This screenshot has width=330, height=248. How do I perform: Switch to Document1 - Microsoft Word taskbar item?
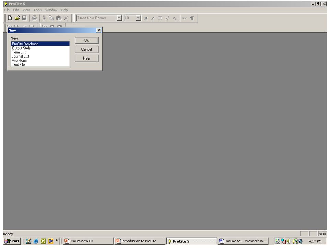tap(243, 241)
